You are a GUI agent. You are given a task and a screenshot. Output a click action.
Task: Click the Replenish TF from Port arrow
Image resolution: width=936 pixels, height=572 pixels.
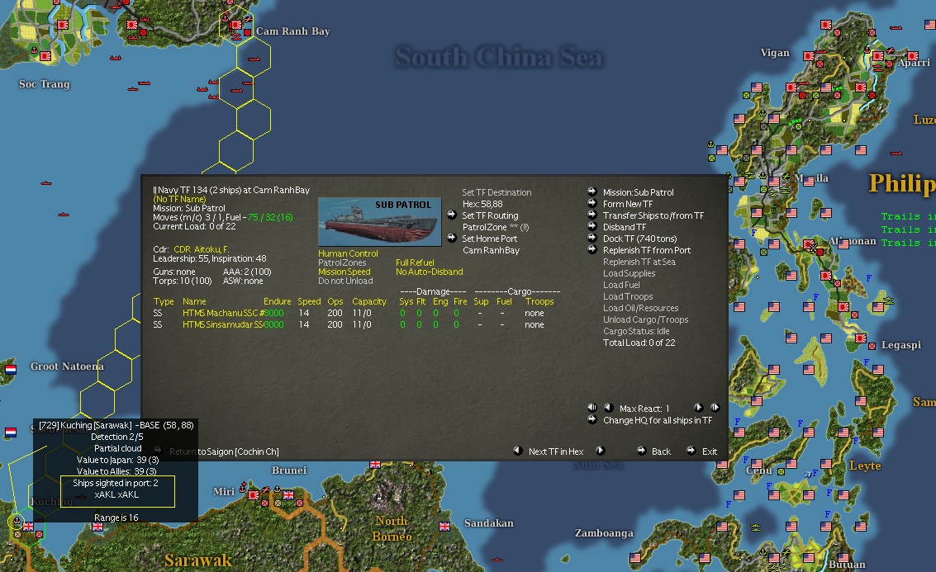[592, 249]
